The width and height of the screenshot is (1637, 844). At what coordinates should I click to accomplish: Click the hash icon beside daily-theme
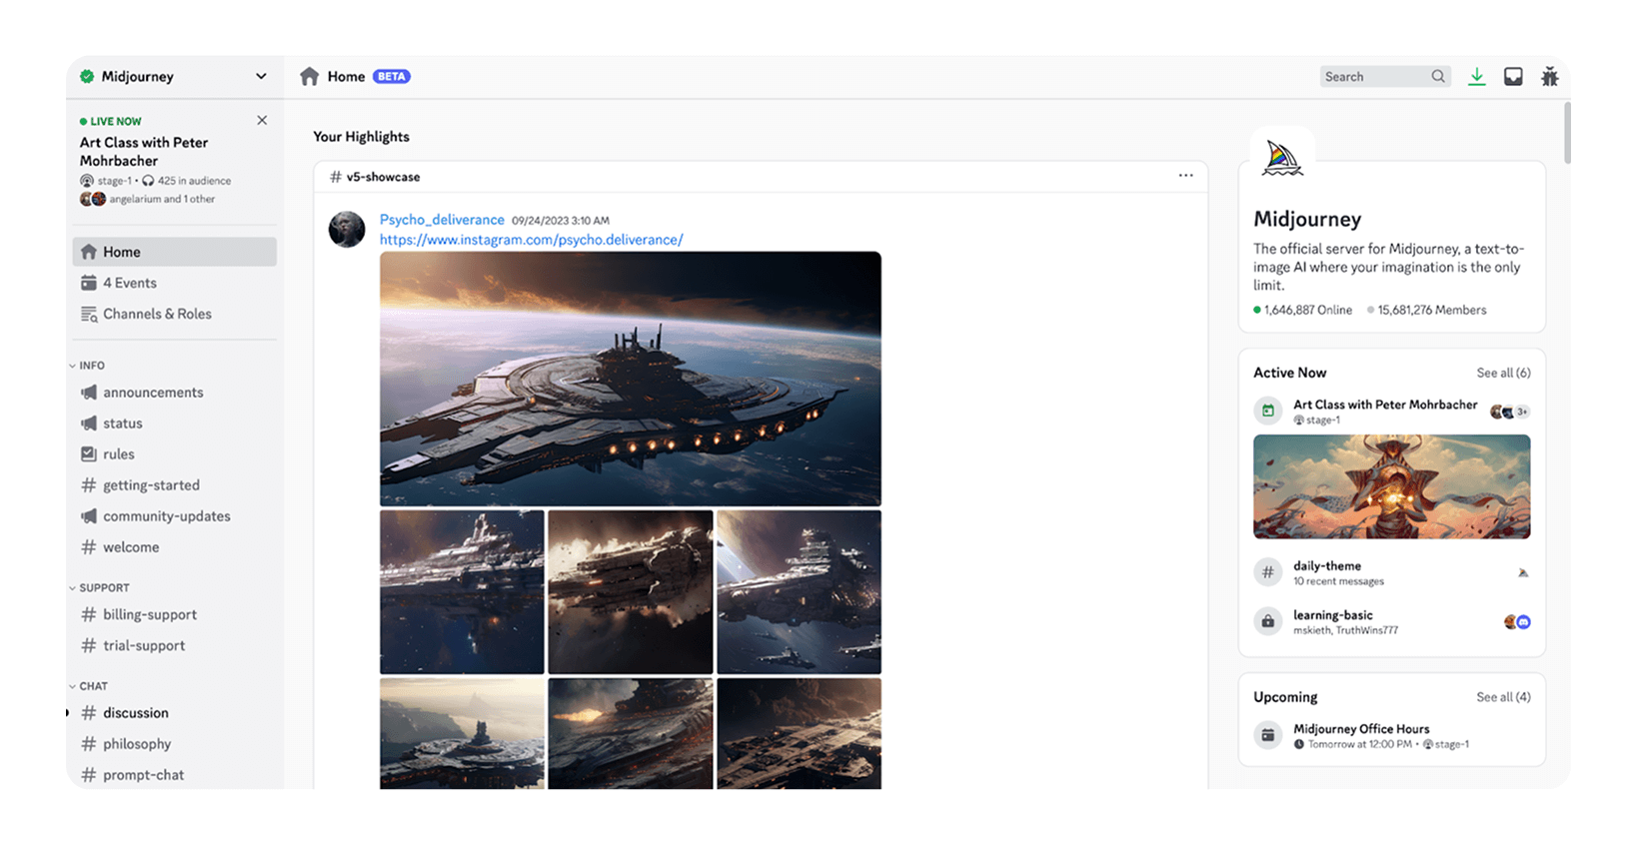click(1267, 572)
